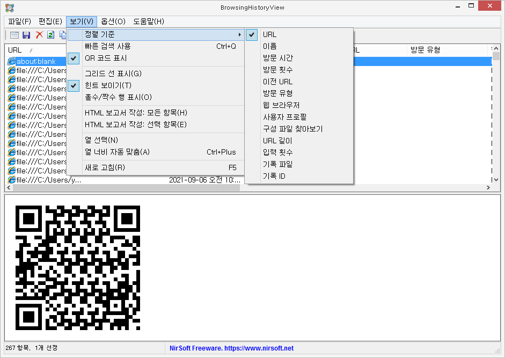Sort by 방문 횟수

tap(299, 70)
